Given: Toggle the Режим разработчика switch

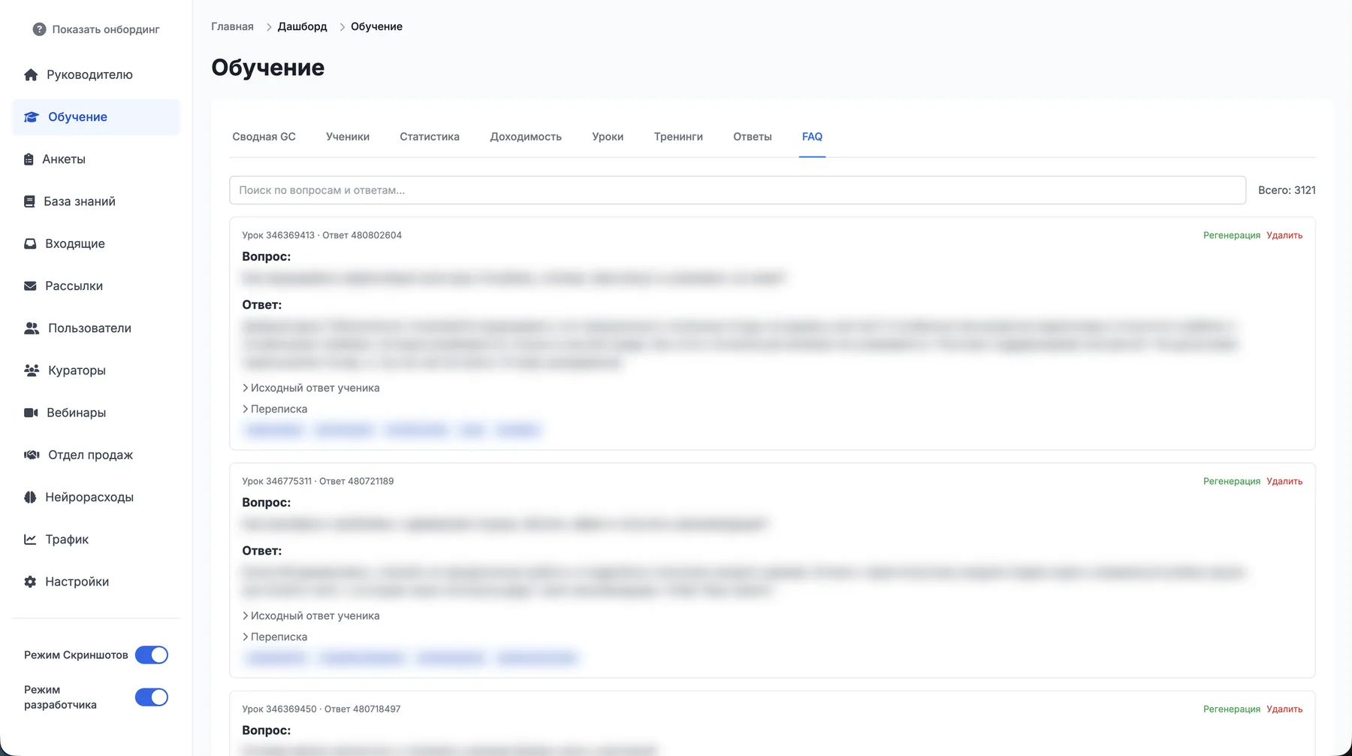Looking at the screenshot, I should coord(152,697).
